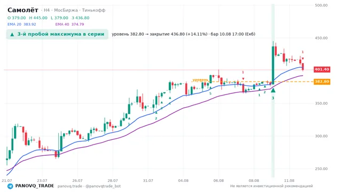Click the 250.00 price axis label
This screenshot has width=342, height=192.
coord(321,169)
